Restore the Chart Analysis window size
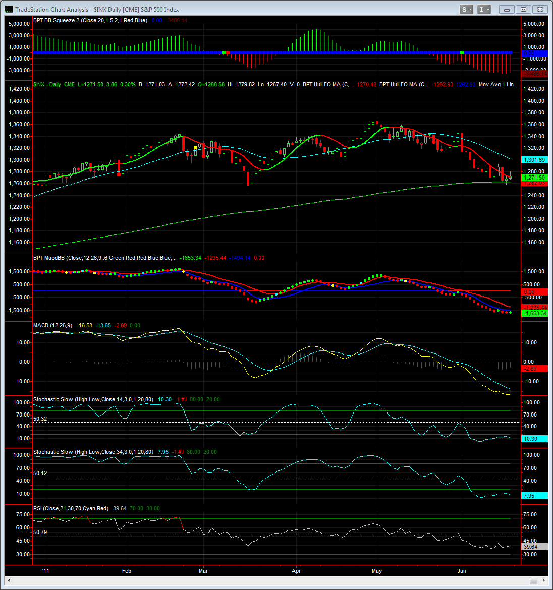Screen dimensions: 553x590 pyautogui.click(x=523, y=10)
